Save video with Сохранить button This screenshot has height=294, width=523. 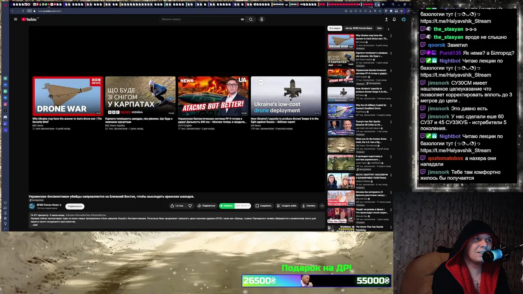click(264, 206)
